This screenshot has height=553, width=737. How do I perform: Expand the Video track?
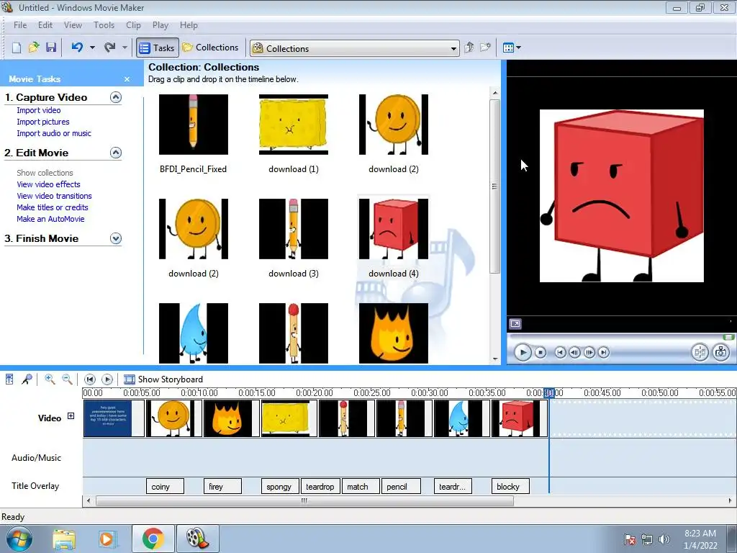[71, 415]
